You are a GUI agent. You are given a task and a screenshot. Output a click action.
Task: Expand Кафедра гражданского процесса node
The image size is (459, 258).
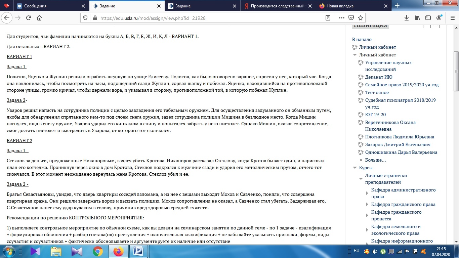click(367, 215)
